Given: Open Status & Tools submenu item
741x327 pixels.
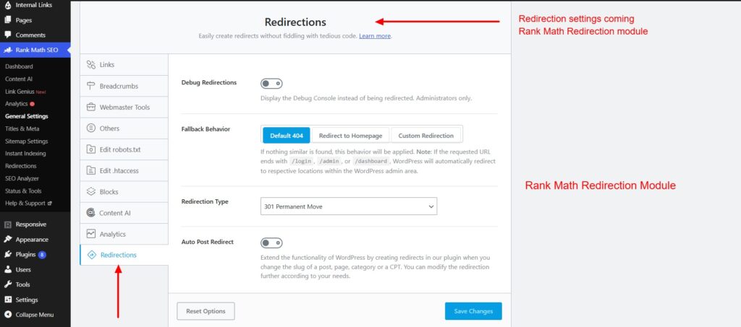Looking at the screenshot, I should [x=24, y=191].
